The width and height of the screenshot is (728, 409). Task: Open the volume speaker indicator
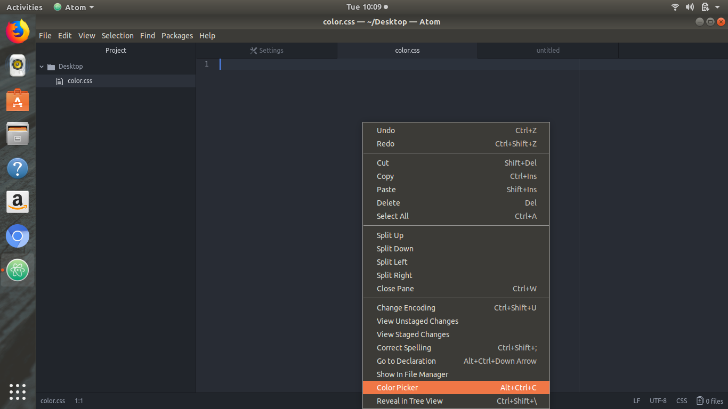tap(690, 7)
